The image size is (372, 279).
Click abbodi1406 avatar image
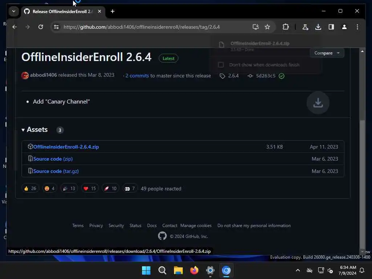(25, 76)
